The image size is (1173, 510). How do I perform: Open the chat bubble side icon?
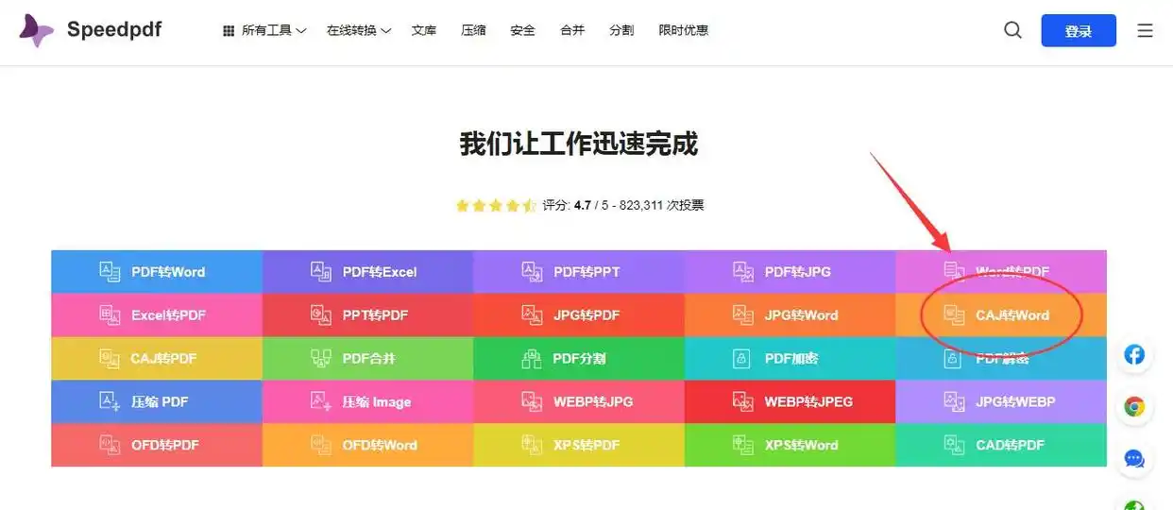pos(1134,459)
